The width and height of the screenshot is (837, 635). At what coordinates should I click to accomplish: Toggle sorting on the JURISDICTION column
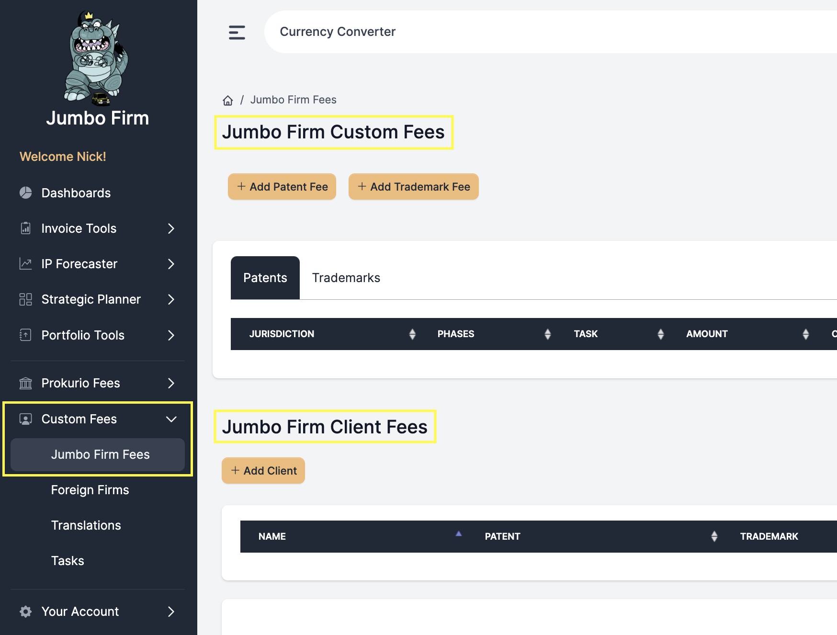412,334
